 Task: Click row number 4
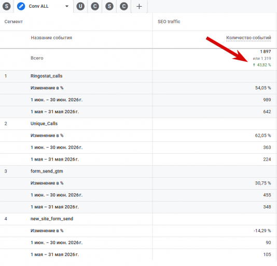tap(6, 219)
